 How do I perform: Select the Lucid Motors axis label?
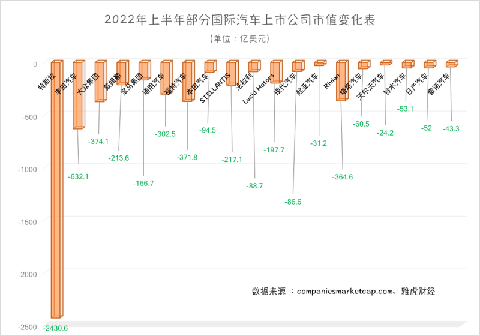click(x=259, y=89)
